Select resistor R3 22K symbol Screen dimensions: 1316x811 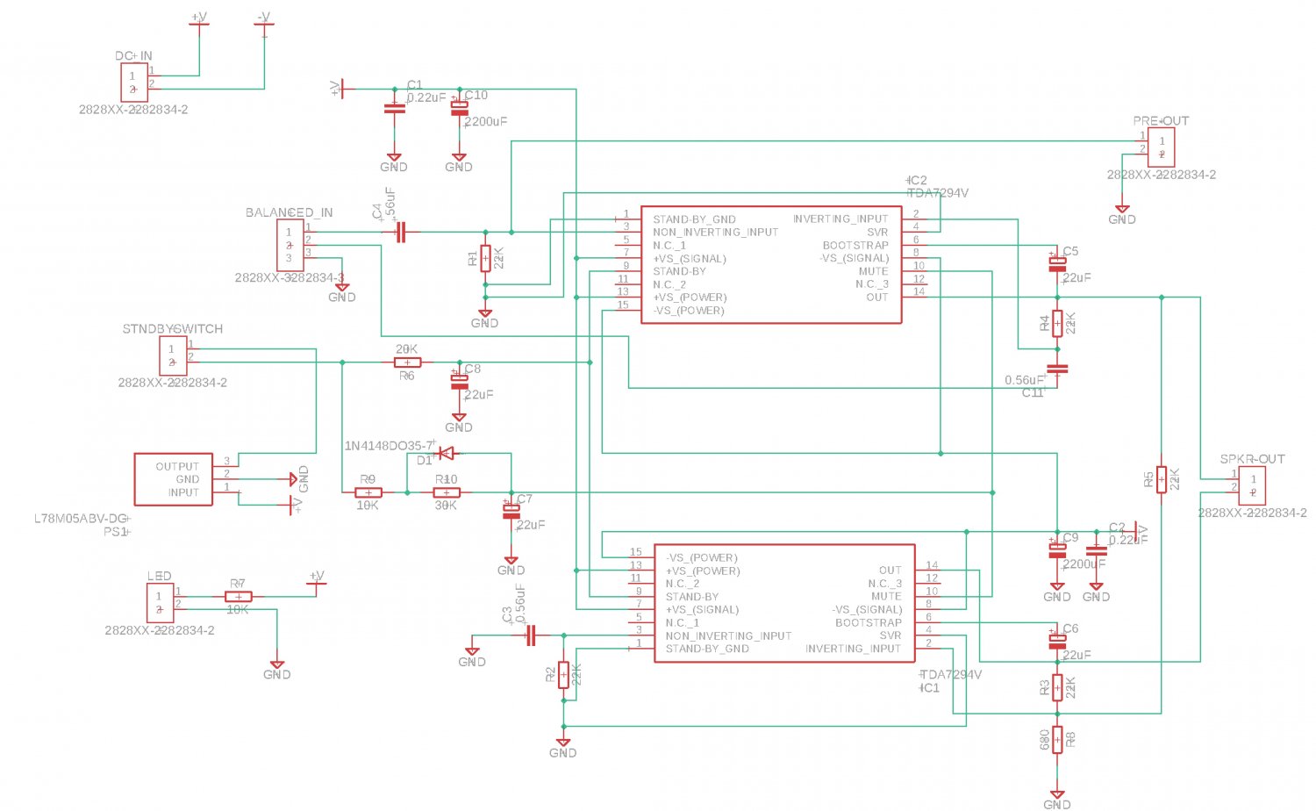[x=1057, y=687]
